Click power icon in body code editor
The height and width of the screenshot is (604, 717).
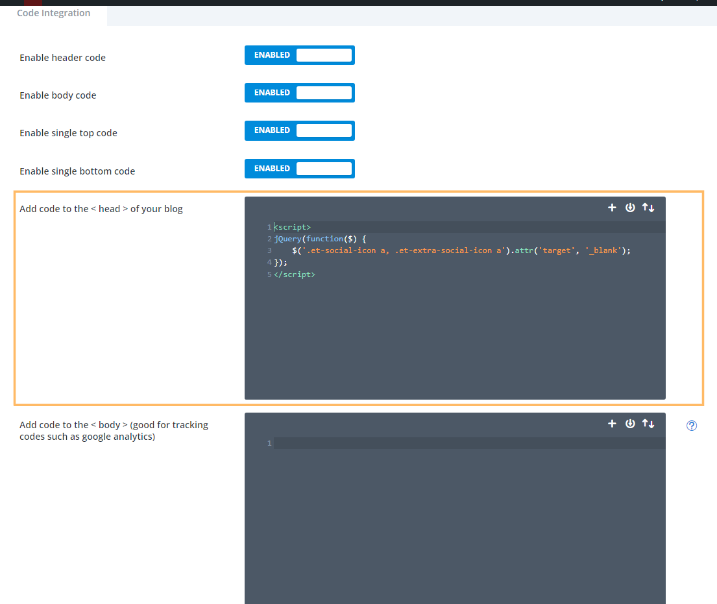click(630, 424)
